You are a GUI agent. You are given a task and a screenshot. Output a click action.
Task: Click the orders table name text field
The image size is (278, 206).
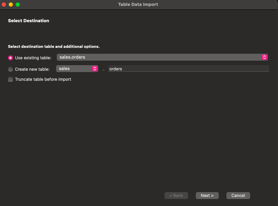pyautogui.click(x=188, y=69)
